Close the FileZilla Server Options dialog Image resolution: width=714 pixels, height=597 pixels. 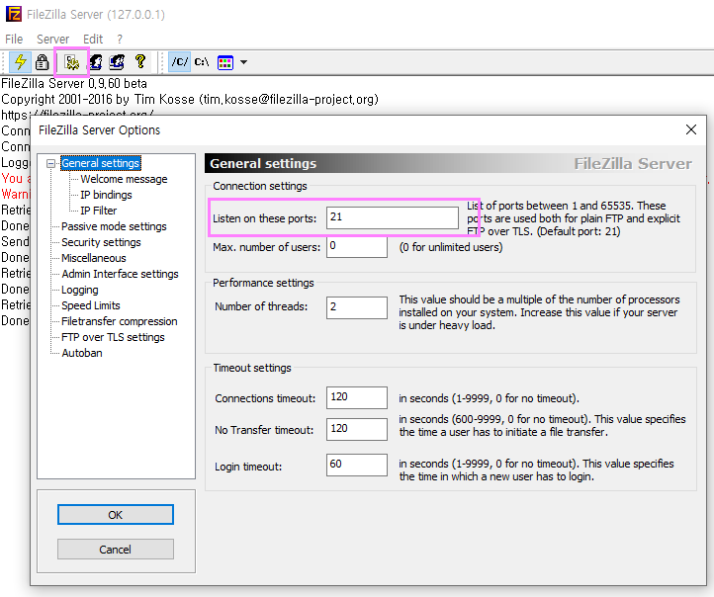click(x=691, y=129)
